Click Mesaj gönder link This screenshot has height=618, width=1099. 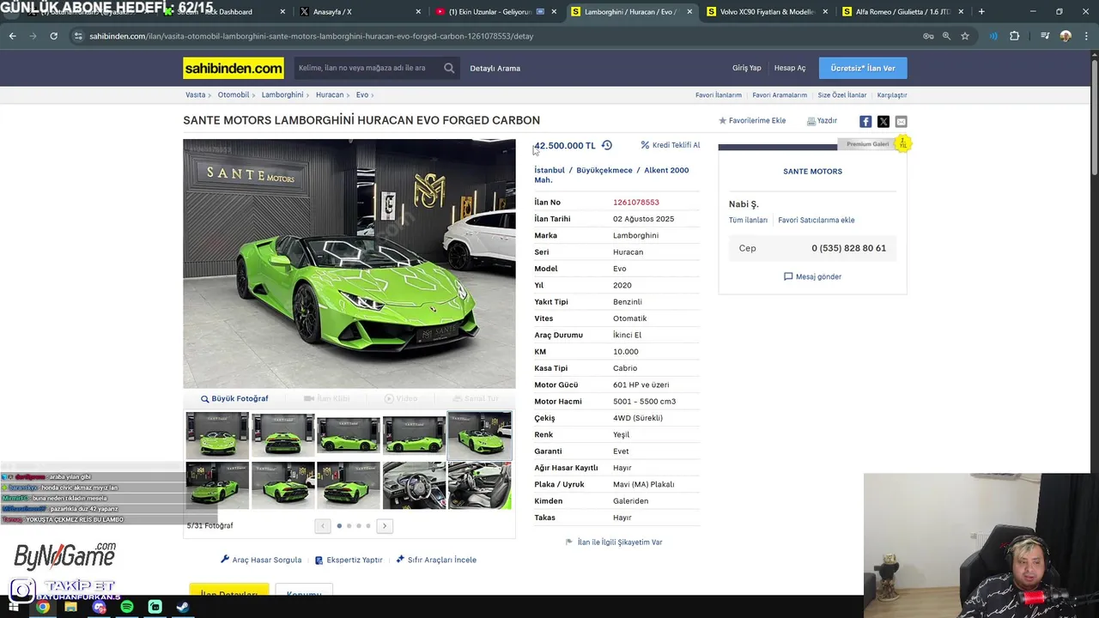pos(812,276)
